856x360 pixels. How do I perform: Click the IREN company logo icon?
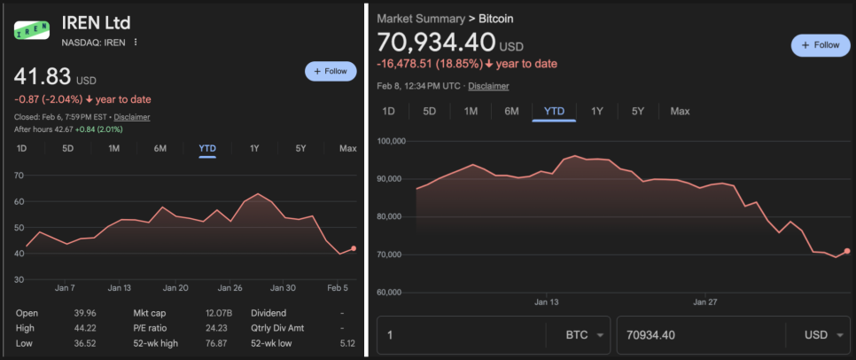click(31, 30)
